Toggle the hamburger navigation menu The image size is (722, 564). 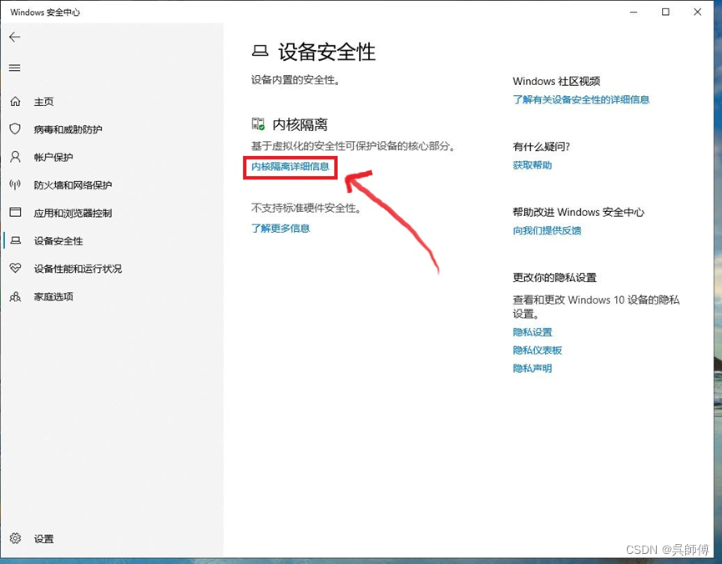click(x=15, y=68)
